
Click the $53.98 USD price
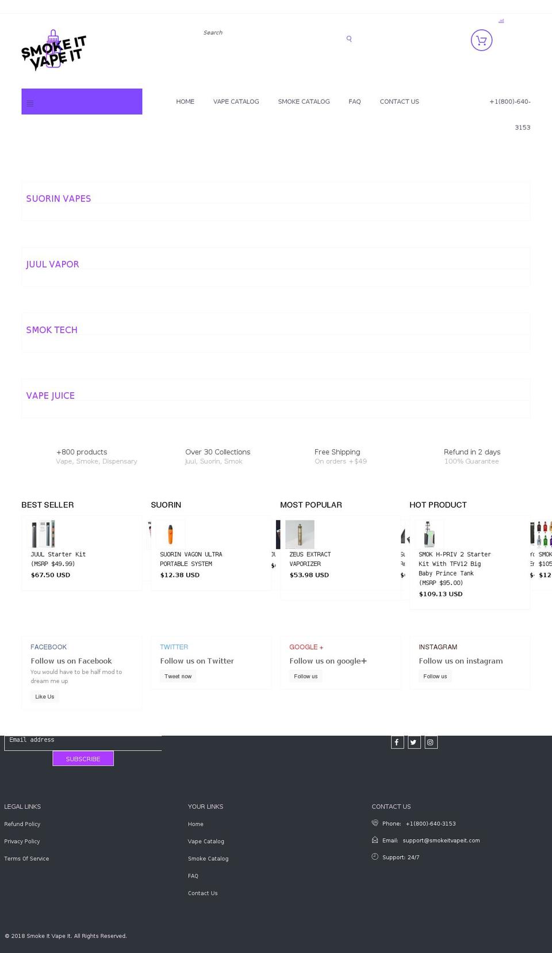pyautogui.click(x=309, y=575)
